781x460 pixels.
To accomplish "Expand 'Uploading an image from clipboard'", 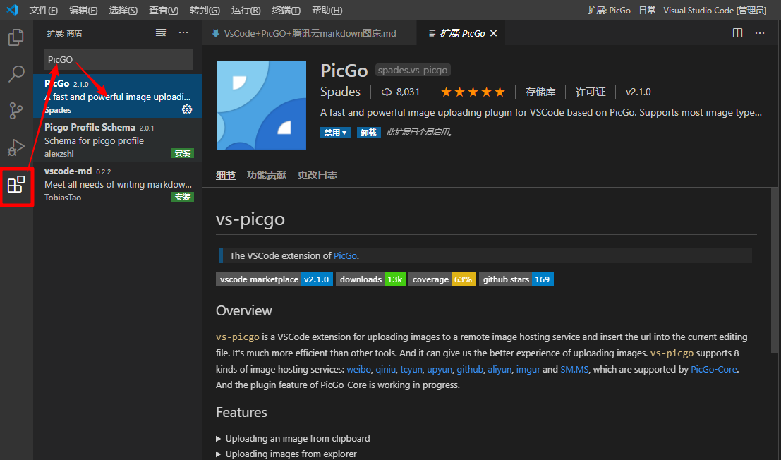I will pyautogui.click(x=293, y=439).
